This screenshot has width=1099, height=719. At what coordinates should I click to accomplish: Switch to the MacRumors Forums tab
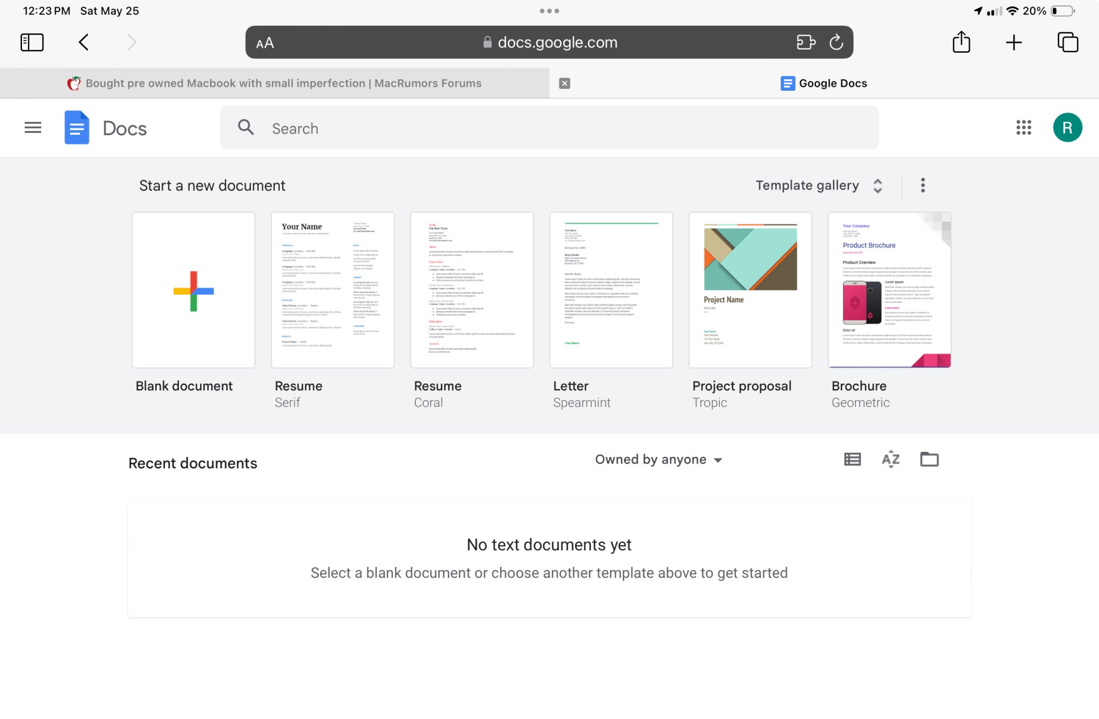[275, 83]
